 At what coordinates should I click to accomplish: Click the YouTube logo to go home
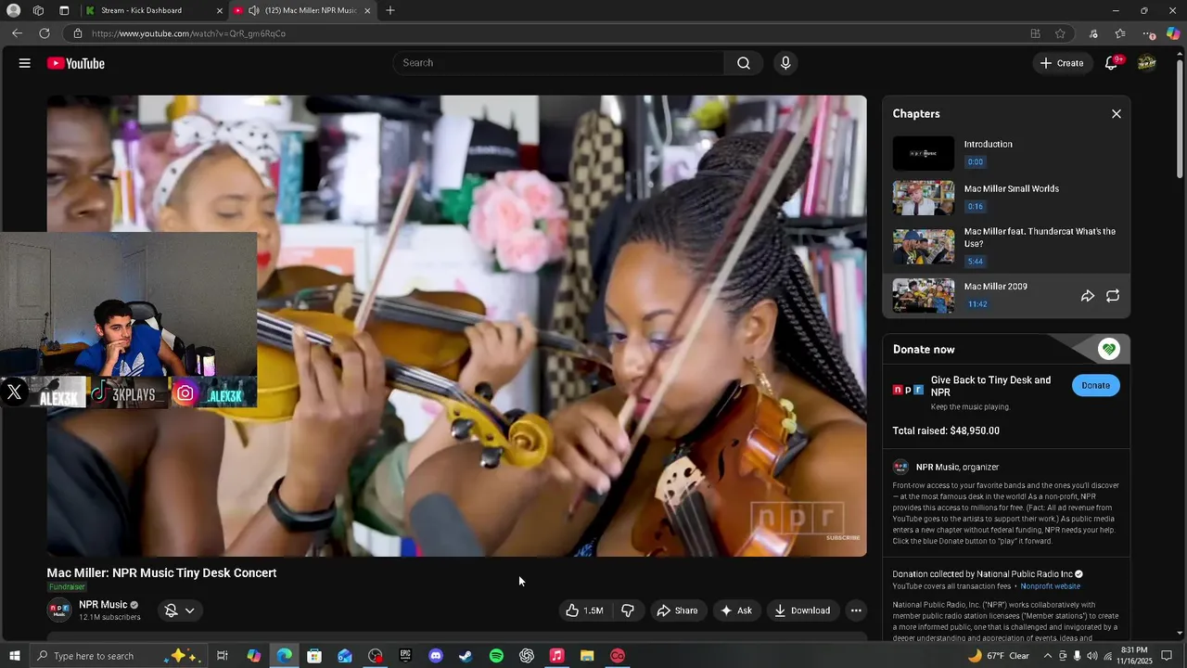click(76, 63)
